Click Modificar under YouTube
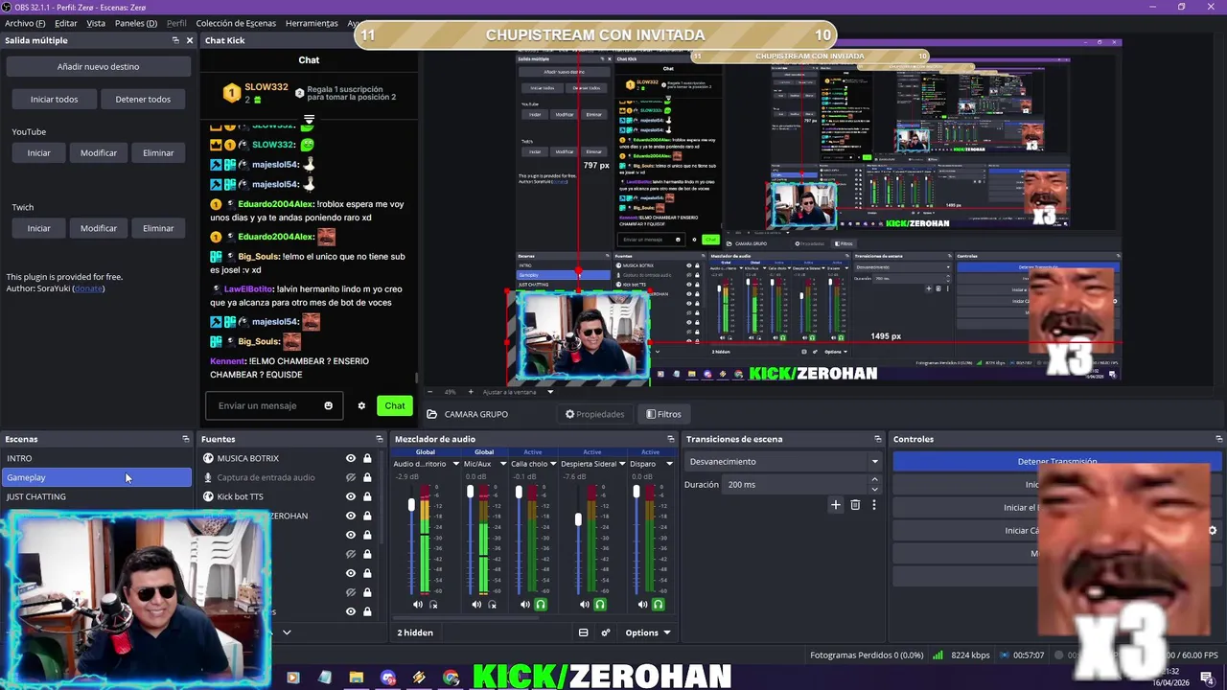 [99, 152]
